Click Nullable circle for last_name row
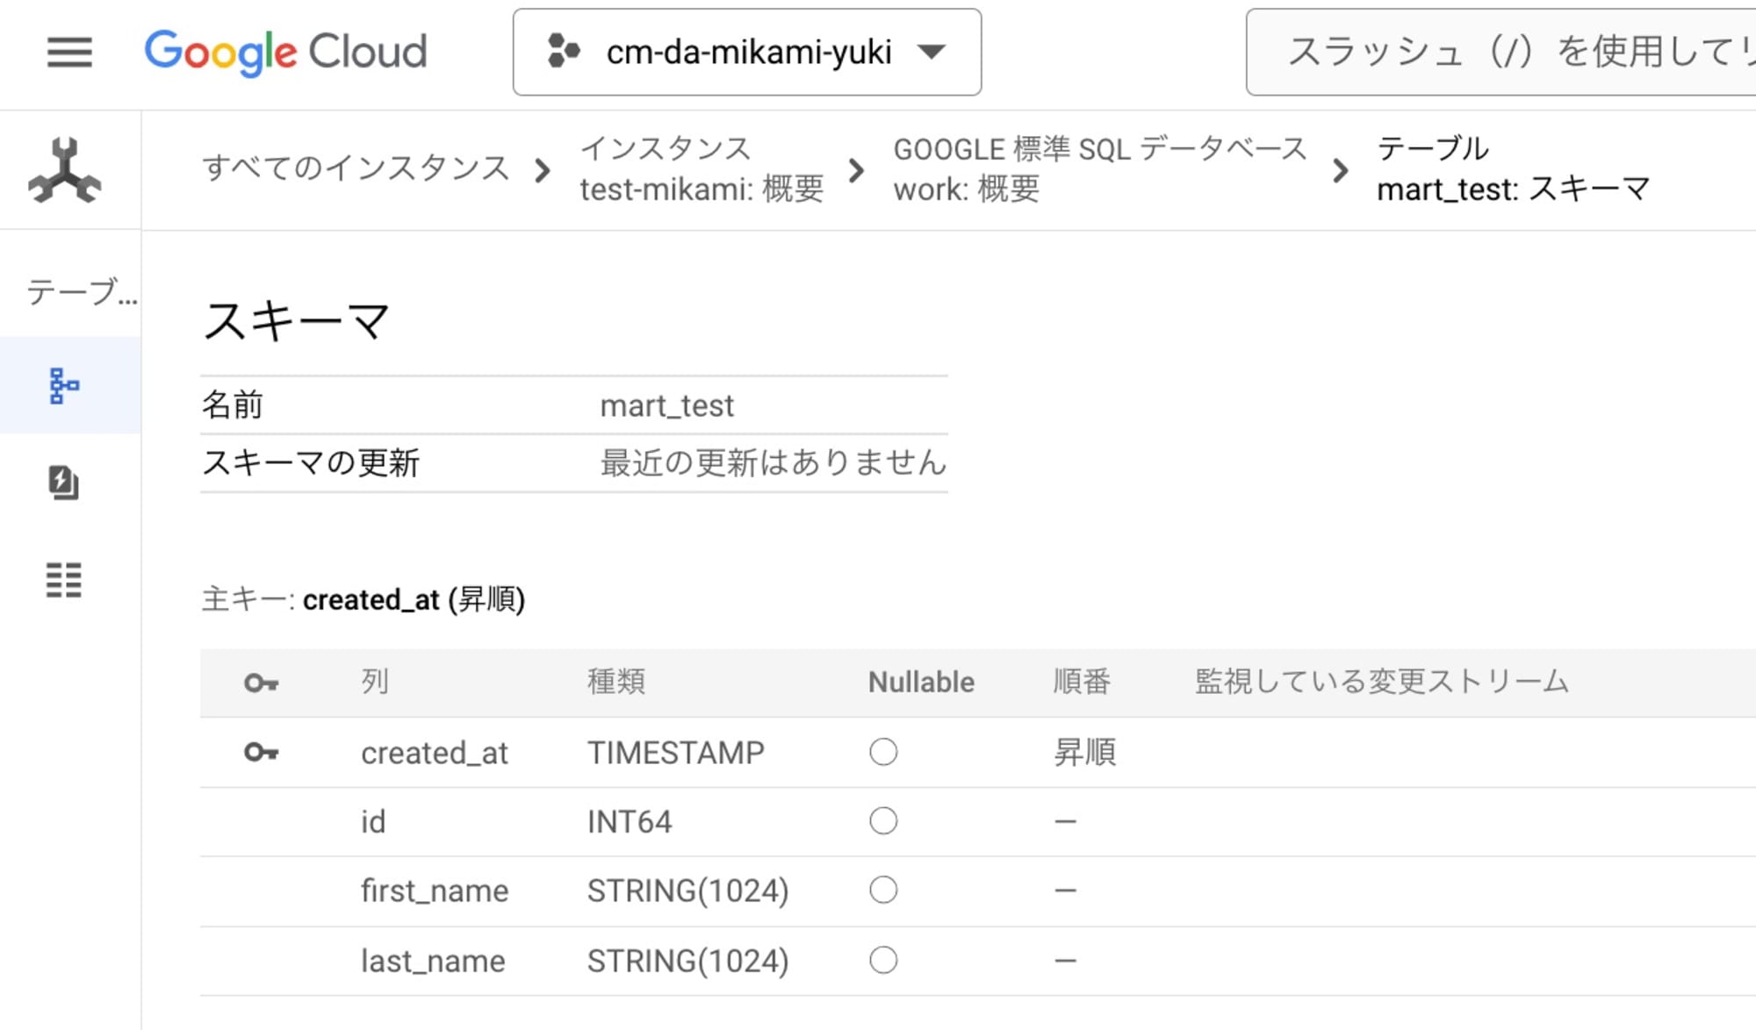This screenshot has height=1030, width=1756. (883, 961)
